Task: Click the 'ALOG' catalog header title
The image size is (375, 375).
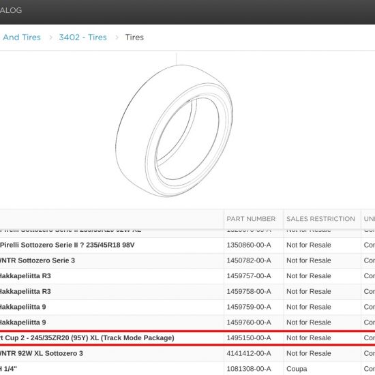Action: tap(11, 10)
